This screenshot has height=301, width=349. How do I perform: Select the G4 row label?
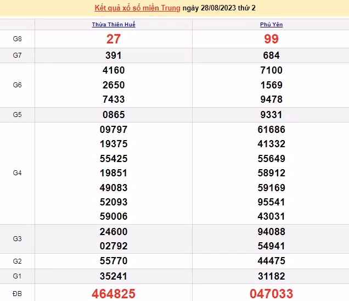click(17, 173)
